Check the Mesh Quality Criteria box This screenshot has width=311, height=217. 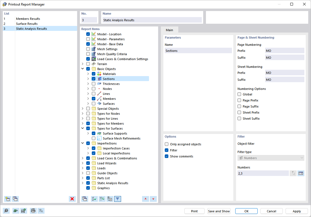[88, 54]
